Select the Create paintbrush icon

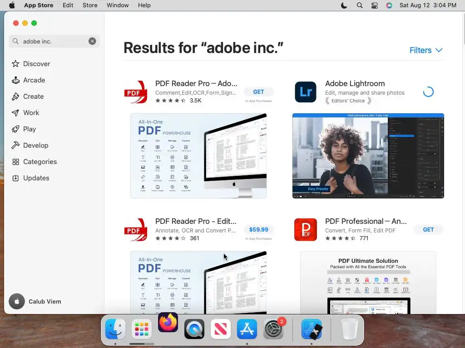click(x=15, y=96)
